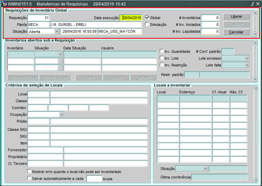Open the Lote excesso dropdown
The width and height of the screenshot is (262, 186).
[x=247, y=58]
